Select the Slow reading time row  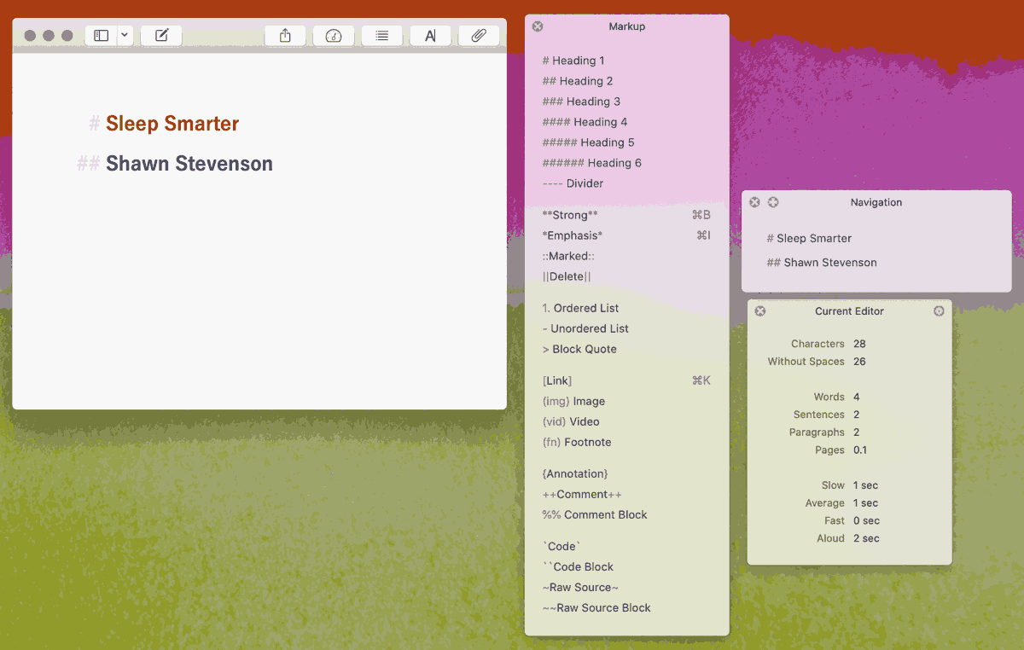click(849, 485)
